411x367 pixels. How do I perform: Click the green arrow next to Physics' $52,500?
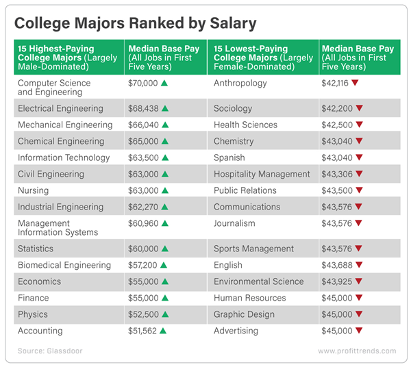(165, 314)
